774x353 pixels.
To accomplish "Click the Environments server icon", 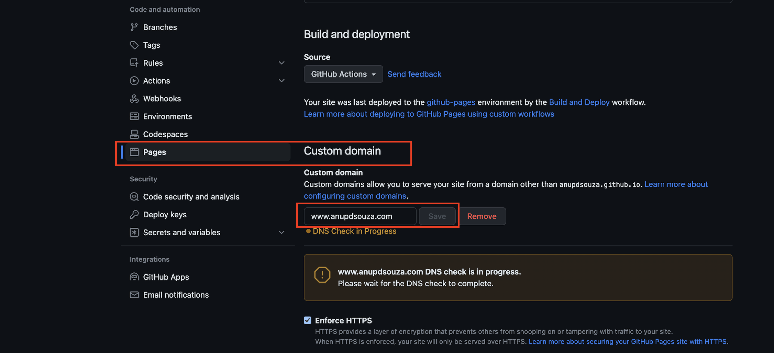I will coord(134,116).
